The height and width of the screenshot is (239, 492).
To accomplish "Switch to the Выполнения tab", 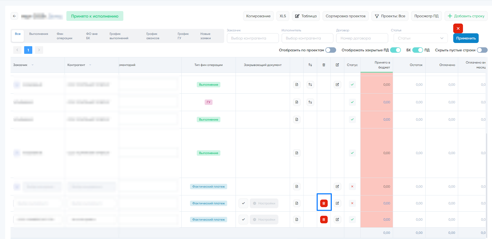I will pos(39,34).
